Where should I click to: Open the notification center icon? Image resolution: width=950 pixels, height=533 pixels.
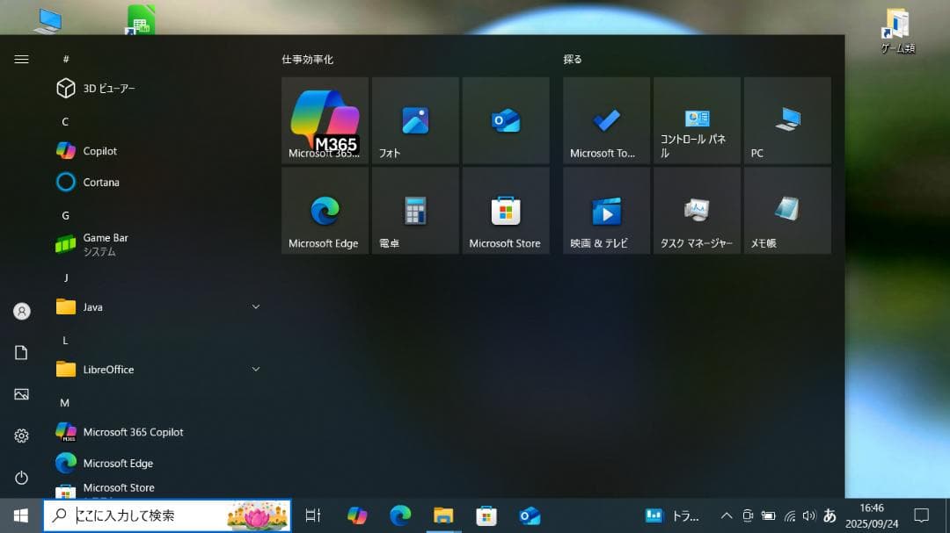922,515
